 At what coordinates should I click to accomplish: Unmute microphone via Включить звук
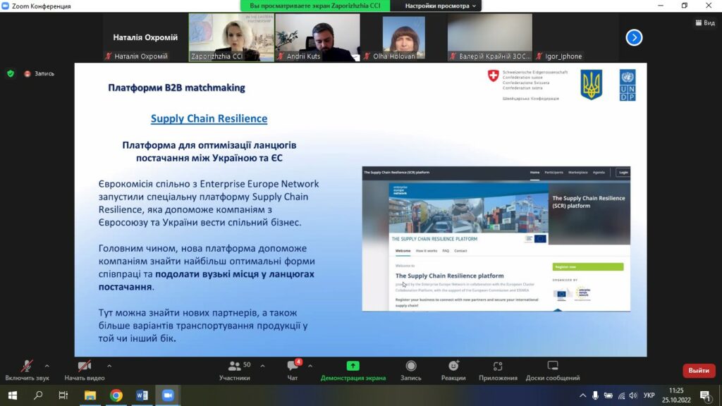(27, 371)
